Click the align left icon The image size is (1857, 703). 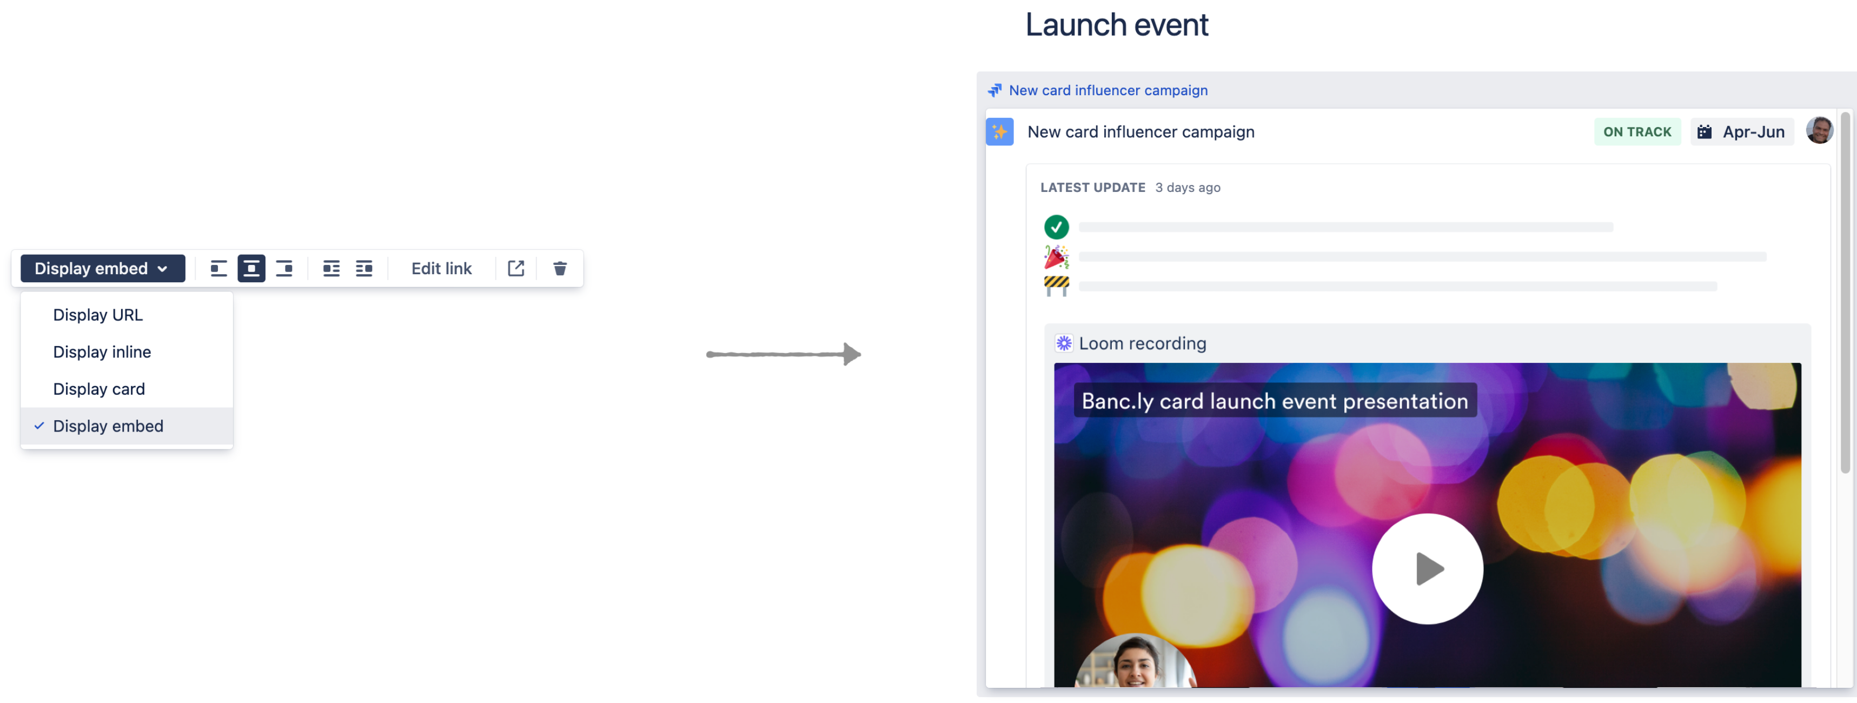(x=217, y=269)
